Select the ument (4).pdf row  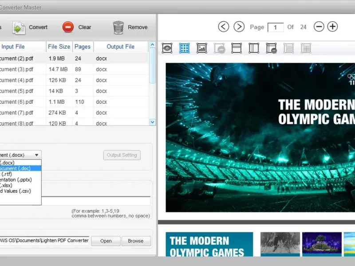coord(74,80)
